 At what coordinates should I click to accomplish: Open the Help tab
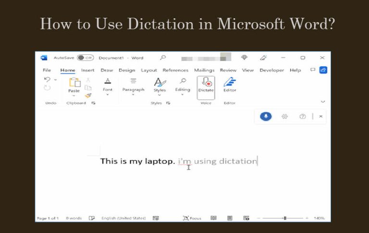click(295, 70)
